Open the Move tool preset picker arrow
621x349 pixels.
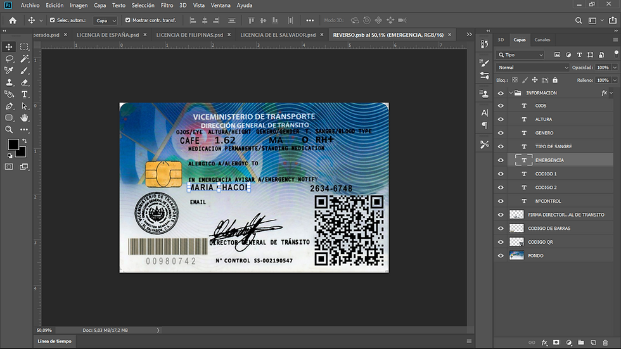41,20
